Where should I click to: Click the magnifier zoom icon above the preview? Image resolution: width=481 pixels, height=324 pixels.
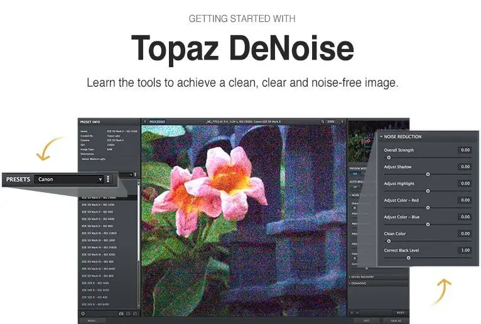(x=322, y=122)
